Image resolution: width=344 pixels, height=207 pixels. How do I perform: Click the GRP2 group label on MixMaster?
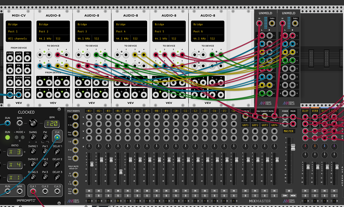coord(255,125)
